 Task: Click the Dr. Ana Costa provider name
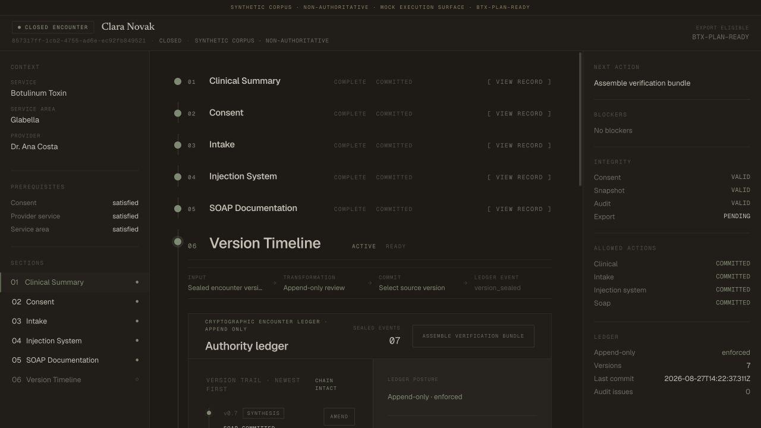click(x=34, y=147)
